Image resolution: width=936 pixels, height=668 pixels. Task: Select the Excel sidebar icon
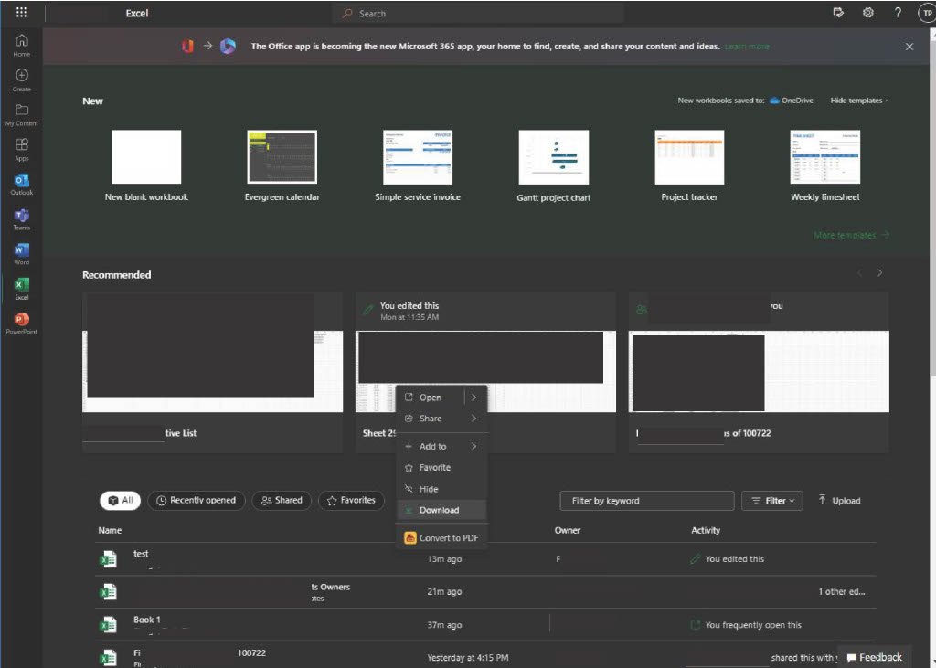(x=22, y=289)
